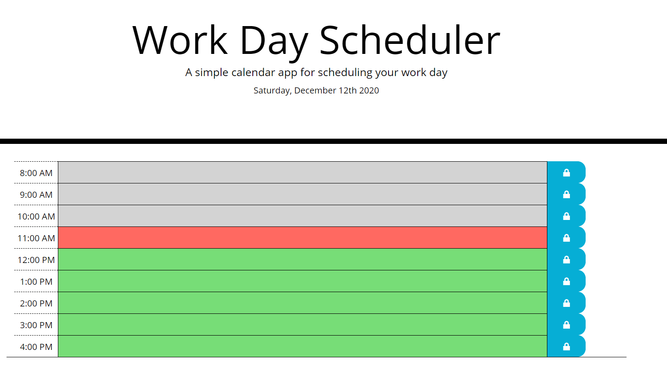667x386 pixels.
Task: Click the 4:00 PM event area
Action: click(302, 346)
